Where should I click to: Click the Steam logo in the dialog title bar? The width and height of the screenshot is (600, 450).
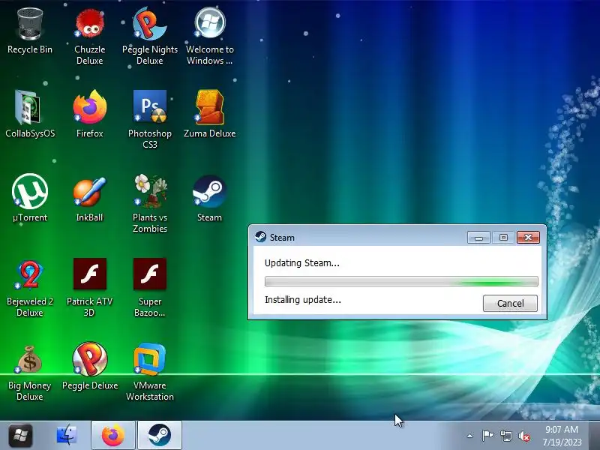[x=260, y=237]
